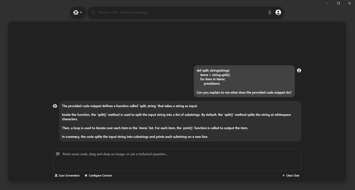Click the X icon beside Clear Chat
Viewport: 355px width, 190px height.
(x=284, y=175)
